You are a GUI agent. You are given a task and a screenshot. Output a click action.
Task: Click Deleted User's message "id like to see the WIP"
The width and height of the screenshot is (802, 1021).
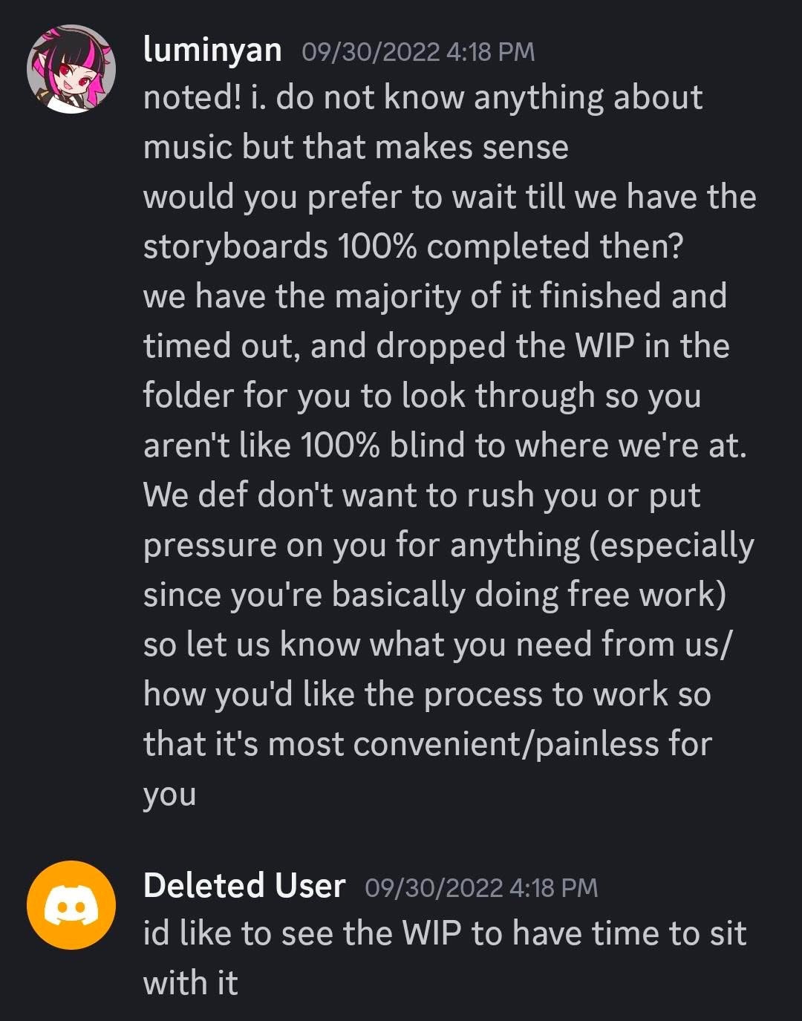coord(444,934)
